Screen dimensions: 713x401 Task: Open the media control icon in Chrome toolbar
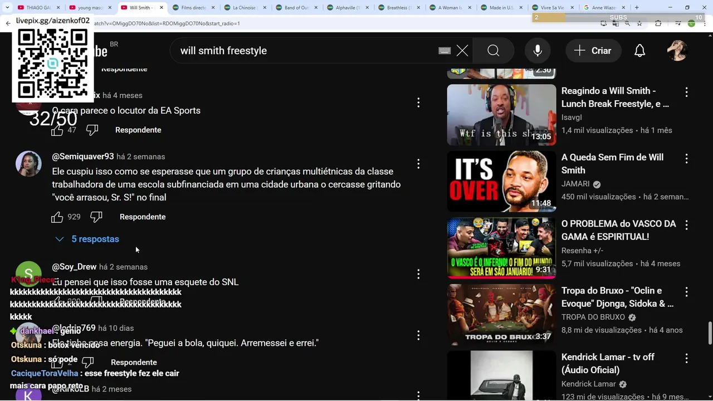tap(678, 23)
